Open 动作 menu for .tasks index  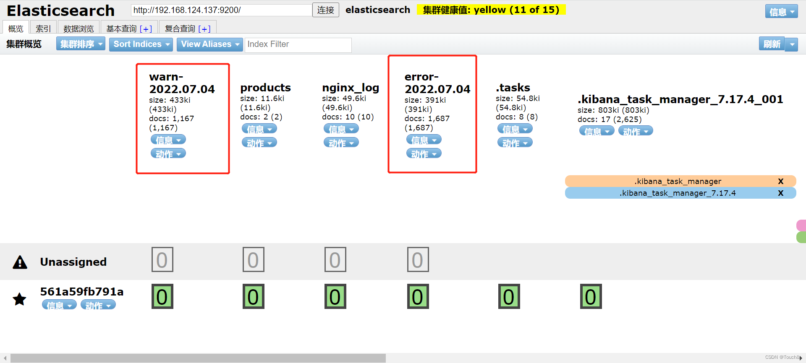pyautogui.click(x=515, y=143)
